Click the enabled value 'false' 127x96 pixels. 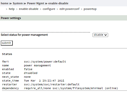pyautogui.click(x=28, y=69)
